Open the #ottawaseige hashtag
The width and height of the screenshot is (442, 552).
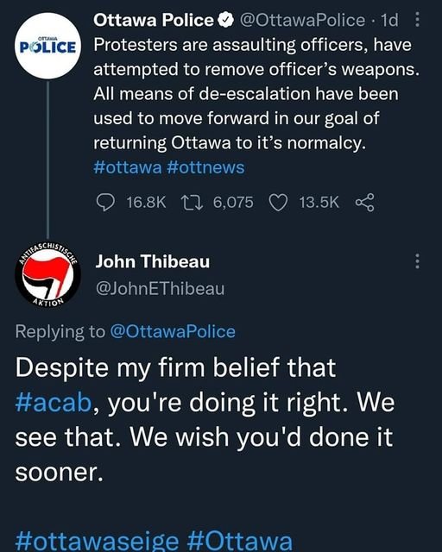tap(97, 541)
